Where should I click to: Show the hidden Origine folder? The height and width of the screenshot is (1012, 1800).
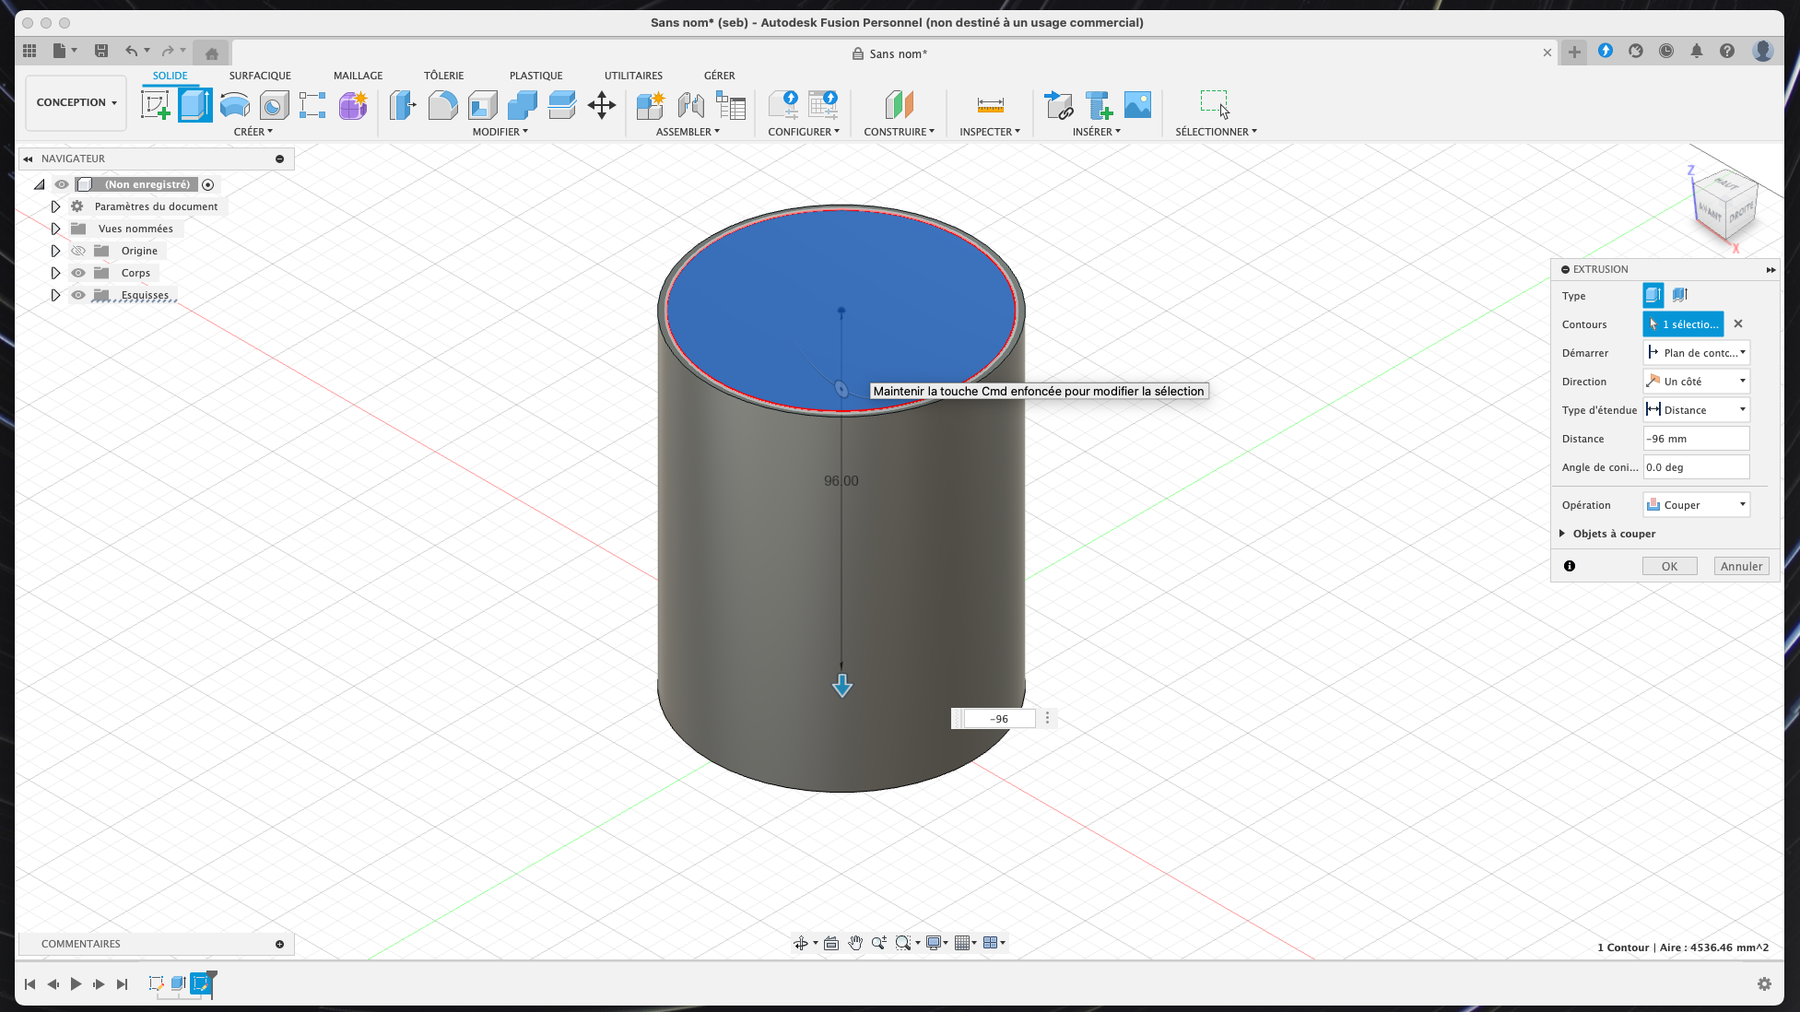point(78,251)
